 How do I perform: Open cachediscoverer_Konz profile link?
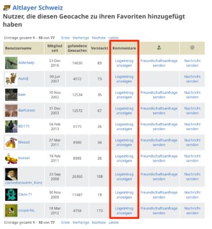[x=23, y=183]
